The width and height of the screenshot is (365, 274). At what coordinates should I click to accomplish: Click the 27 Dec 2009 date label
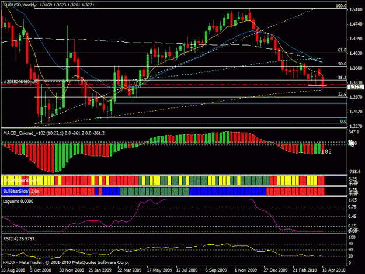(x=276, y=270)
